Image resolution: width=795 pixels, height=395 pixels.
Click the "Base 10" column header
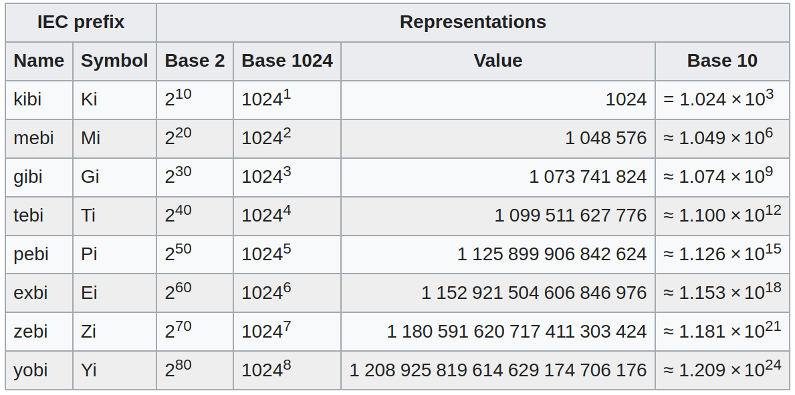pyautogui.click(x=722, y=61)
